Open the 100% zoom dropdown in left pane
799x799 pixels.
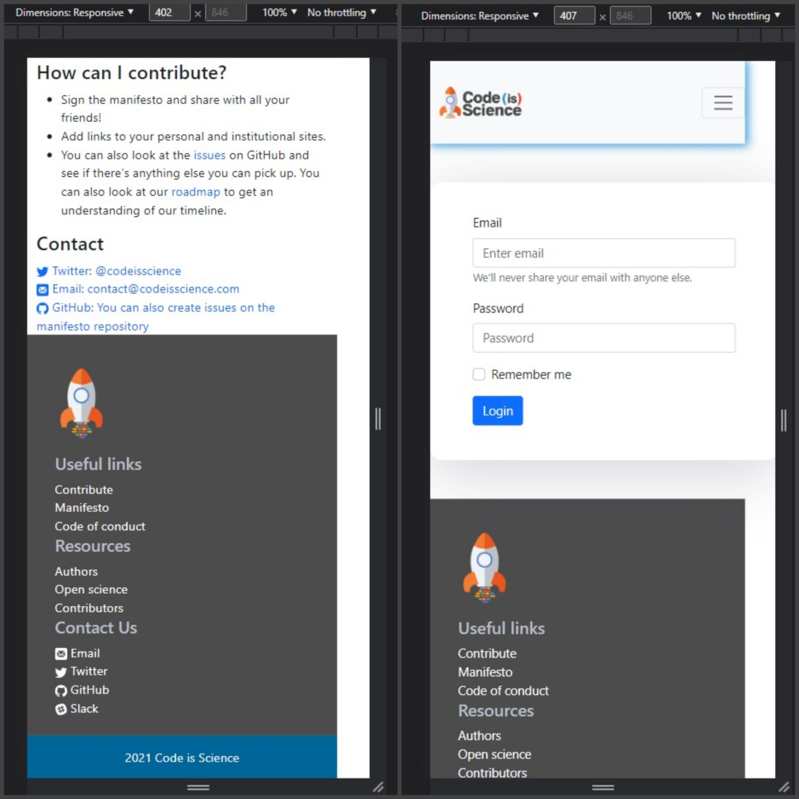click(x=280, y=12)
